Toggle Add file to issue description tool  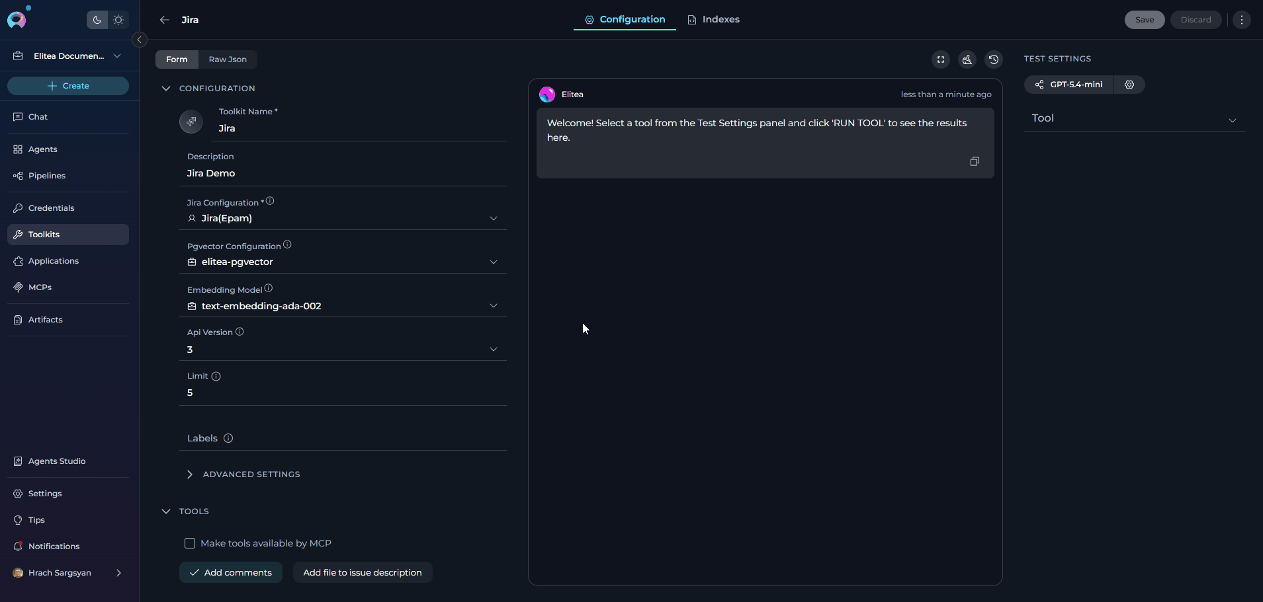(x=363, y=572)
